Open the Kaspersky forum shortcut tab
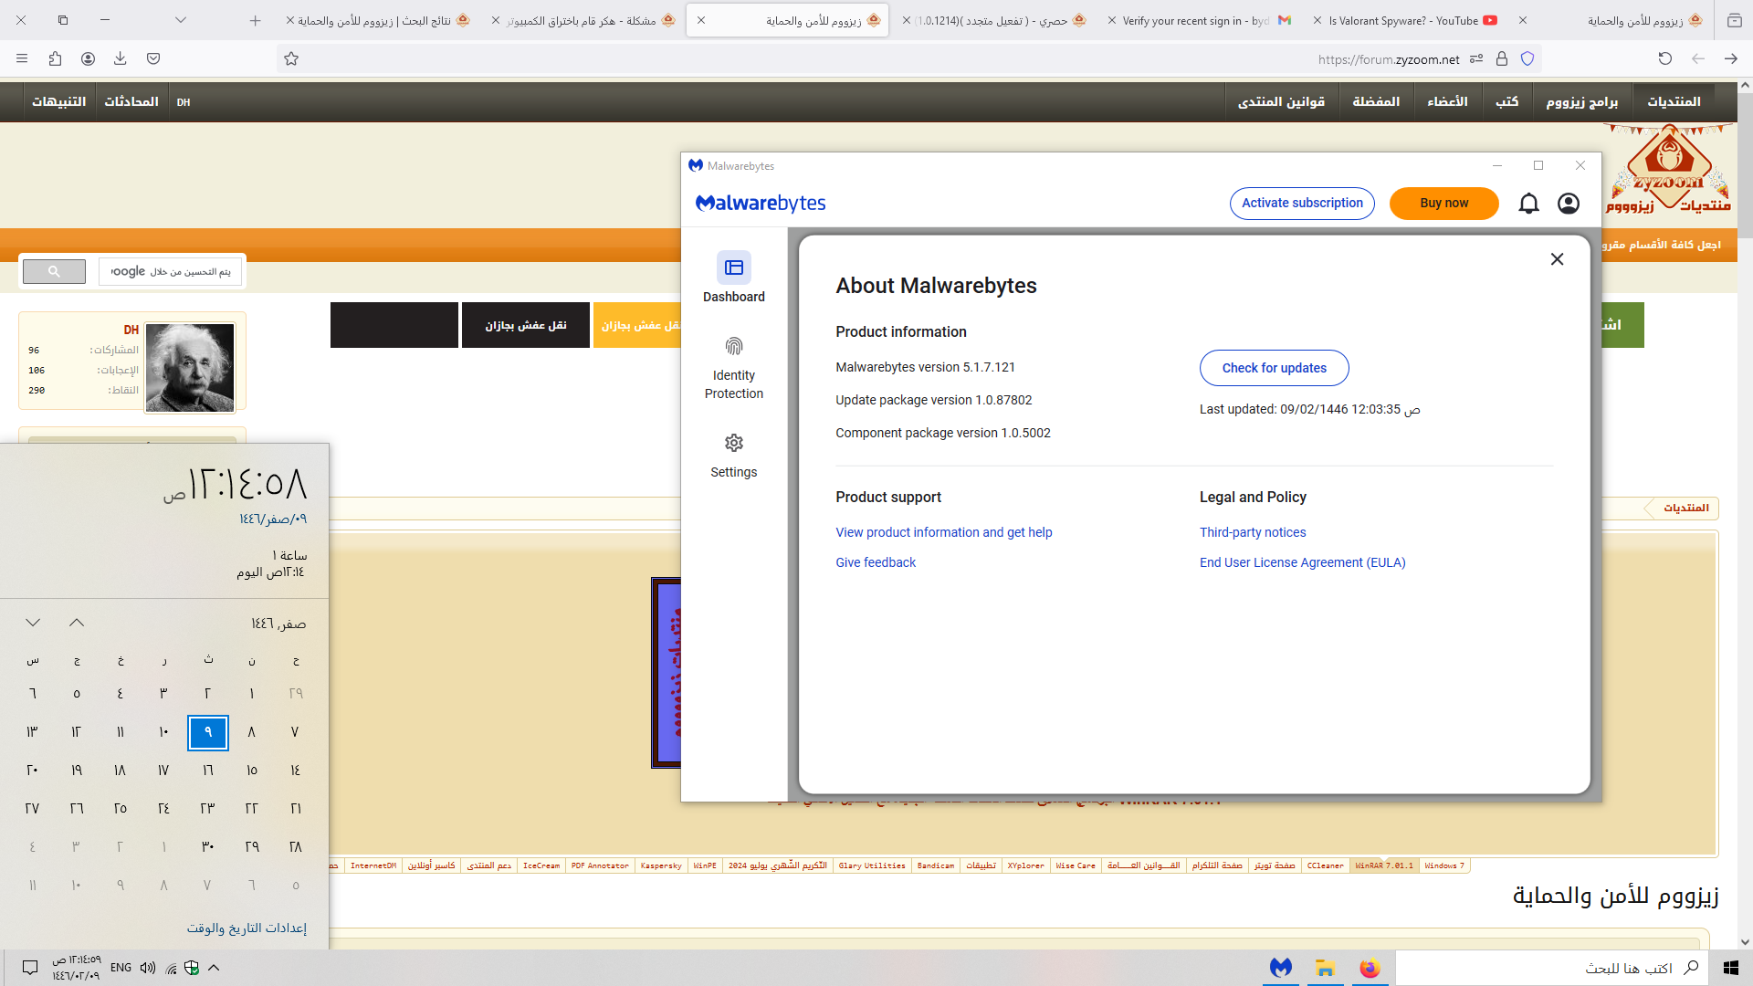The image size is (1753, 986). click(661, 865)
